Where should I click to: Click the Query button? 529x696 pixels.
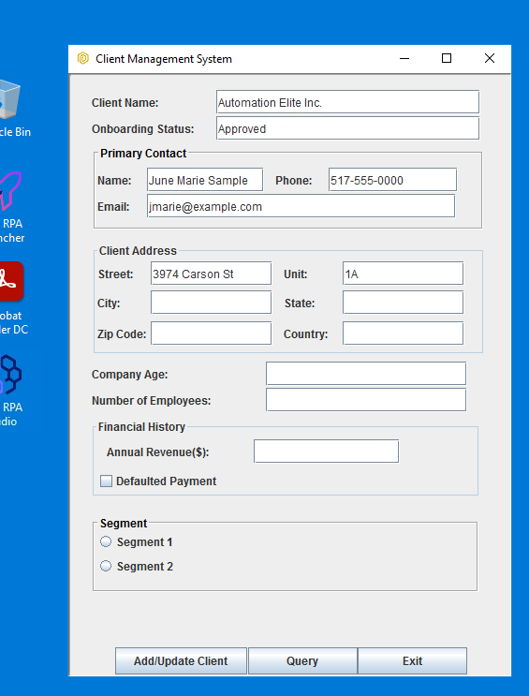tap(302, 661)
